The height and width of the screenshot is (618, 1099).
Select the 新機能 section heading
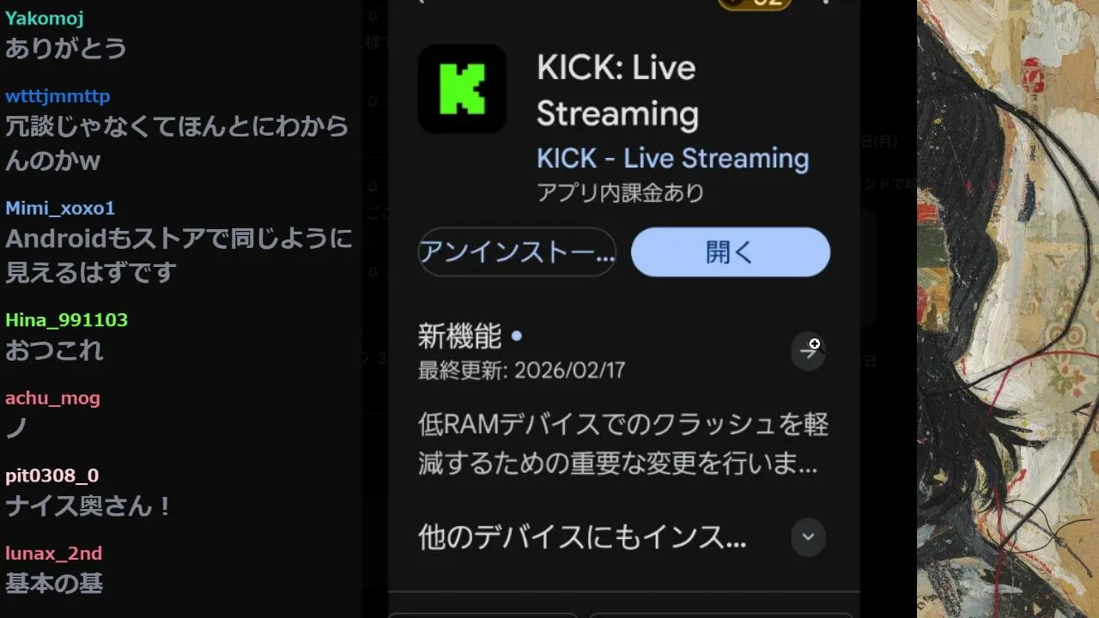pyautogui.click(x=459, y=336)
